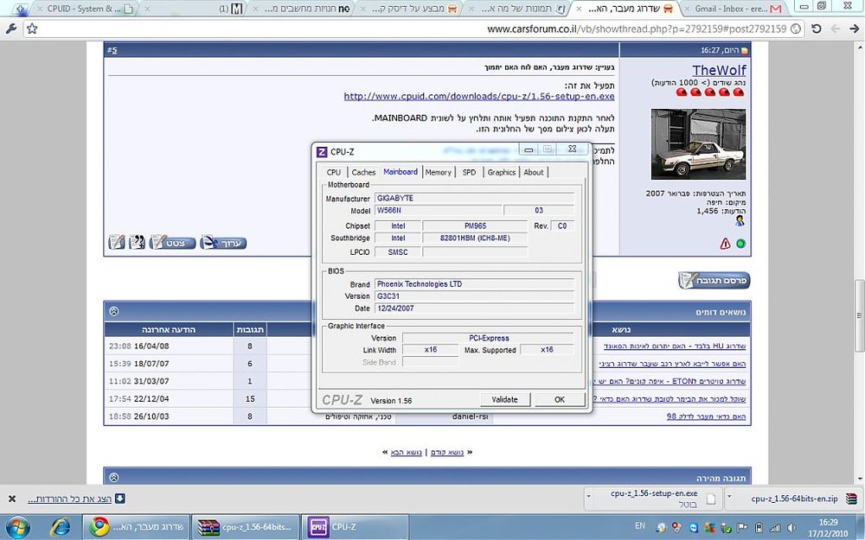Image resolution: width=865 pixels, height=540 pixels.
Task: Open the About tab in CPU-Z
Action: click(534, 172)
